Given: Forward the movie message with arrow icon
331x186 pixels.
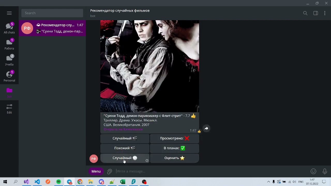Looking at the screenshot, I should [206, 128].
